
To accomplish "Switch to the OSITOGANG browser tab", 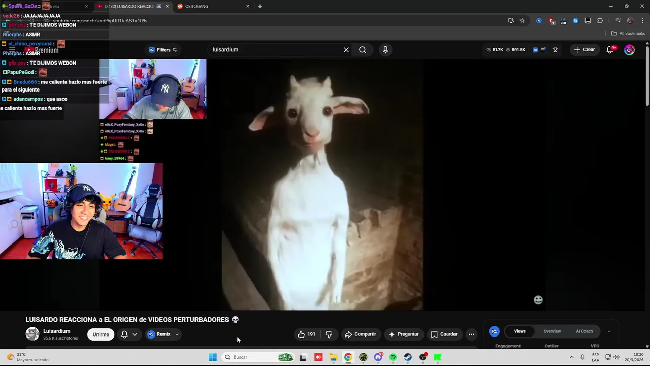I will click(x=213, y=6).
